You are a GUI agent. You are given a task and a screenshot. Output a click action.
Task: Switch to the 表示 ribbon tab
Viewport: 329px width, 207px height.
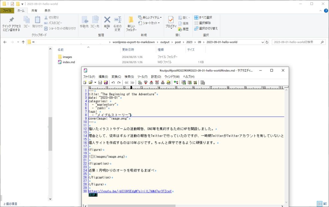[x=47, y=11]
